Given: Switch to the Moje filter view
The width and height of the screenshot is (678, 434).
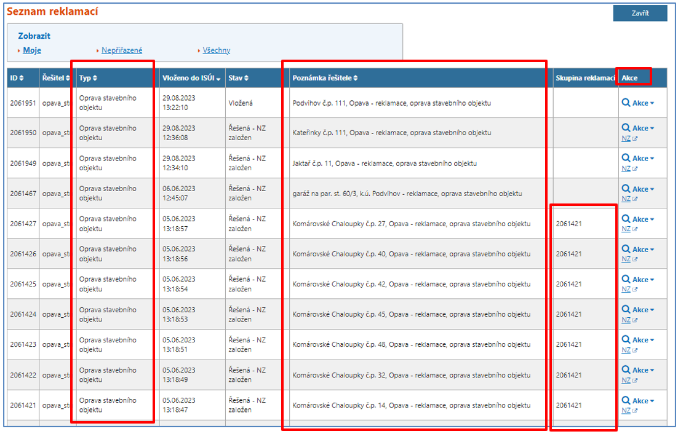Looking at the screenshot, I should [x=32, y=50].
